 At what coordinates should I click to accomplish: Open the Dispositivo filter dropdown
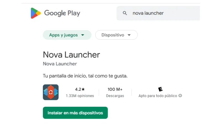click(x=116, y=35)
